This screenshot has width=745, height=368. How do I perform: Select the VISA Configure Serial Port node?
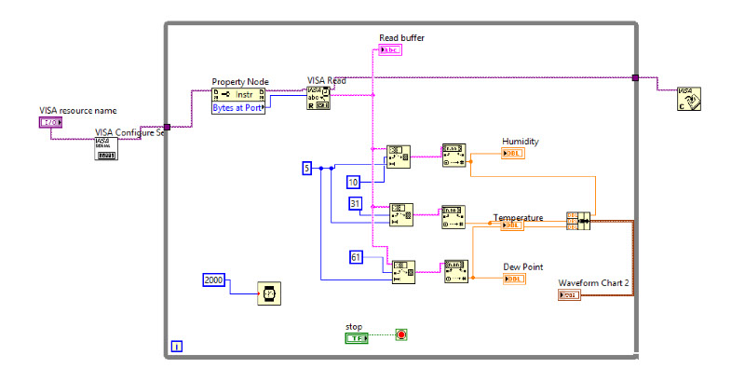[106, 149]
